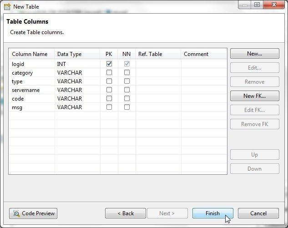
Task: Click the Edit... button
Action: tap(255, 68)
